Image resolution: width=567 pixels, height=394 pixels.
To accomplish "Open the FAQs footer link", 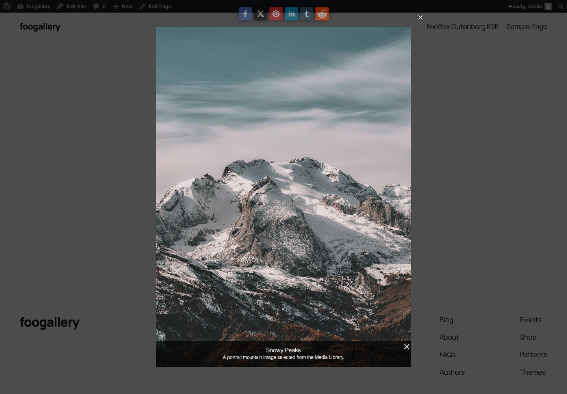I will coord(447,355).
